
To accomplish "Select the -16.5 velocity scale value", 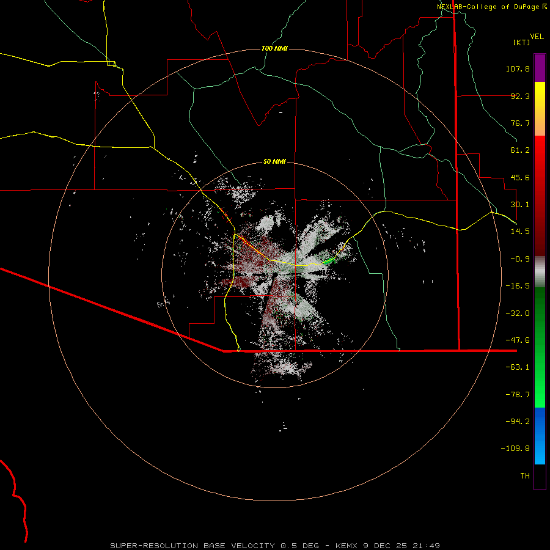I will [x=518, y=286].
